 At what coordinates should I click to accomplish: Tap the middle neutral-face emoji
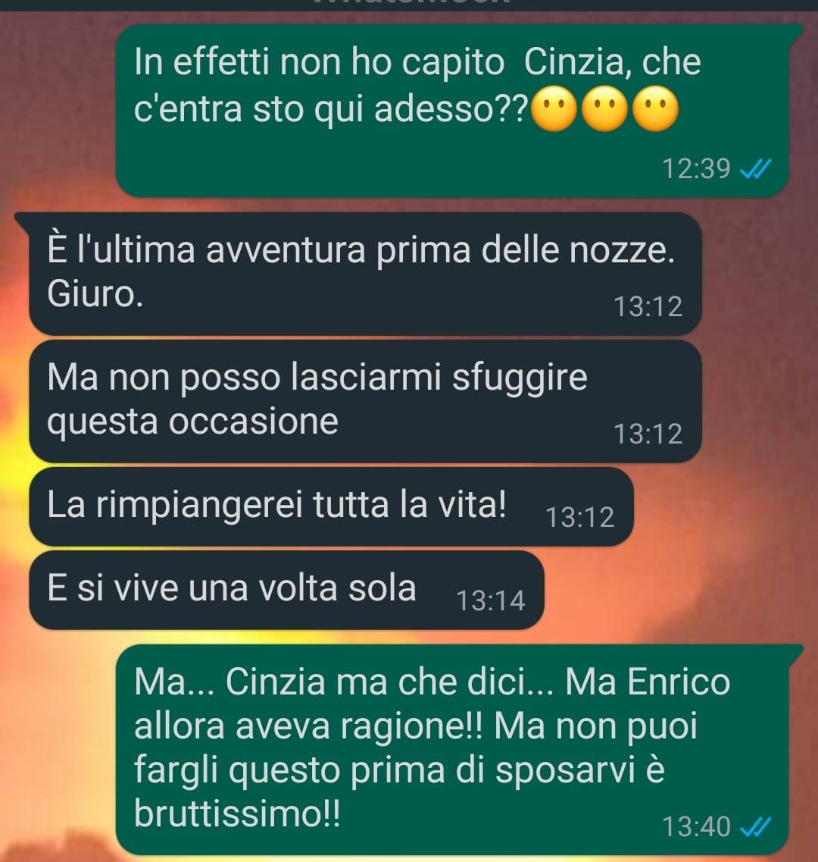tap(605, 108)
